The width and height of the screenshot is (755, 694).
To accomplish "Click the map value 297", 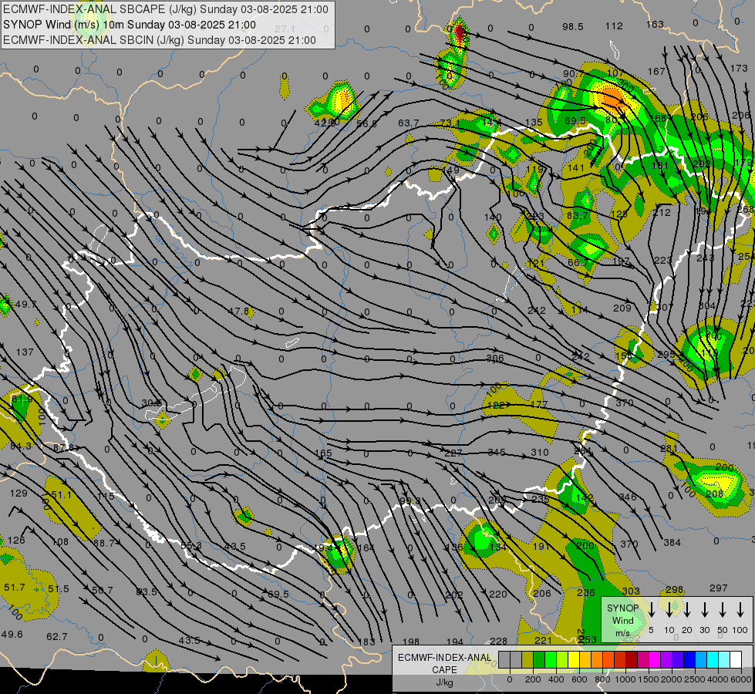I will click(x=719, y=588).
